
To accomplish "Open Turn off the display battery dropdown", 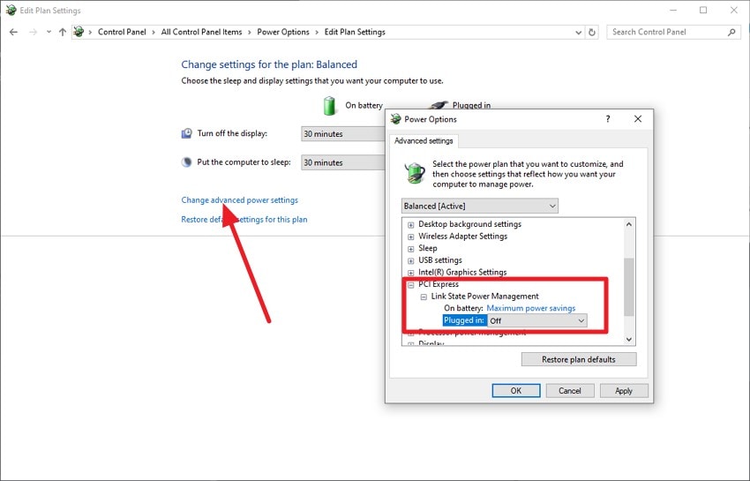I will point(343,134).
